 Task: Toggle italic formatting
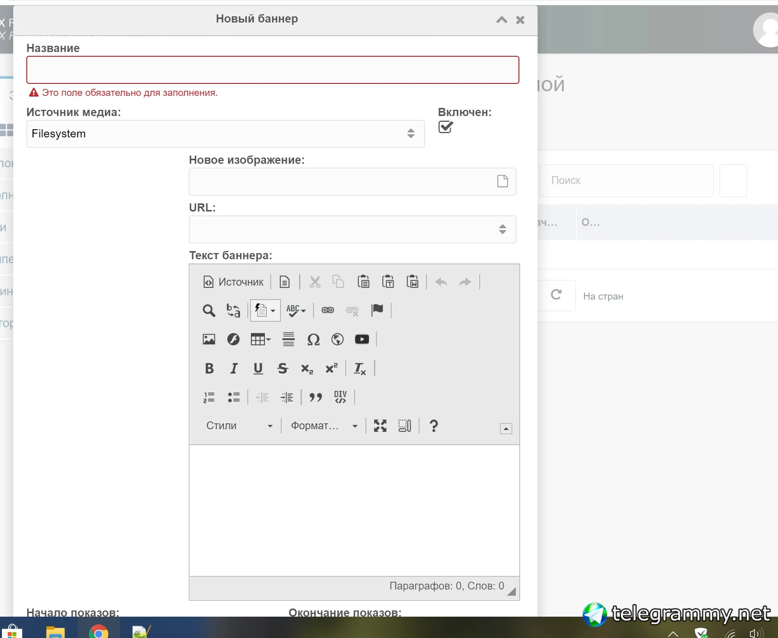point(234,368)
